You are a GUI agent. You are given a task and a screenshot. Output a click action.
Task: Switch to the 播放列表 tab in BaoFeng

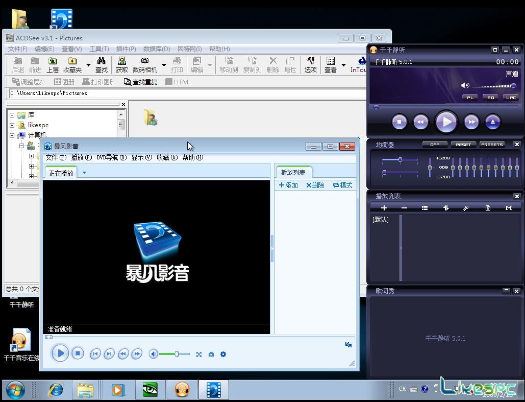pos(293,172)
